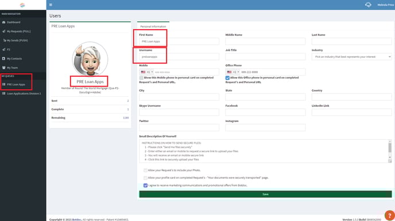Open the Dashboard sidebar icon
Image resolution: width=395 pixels, height=221 pixels.
coord(4,22)
